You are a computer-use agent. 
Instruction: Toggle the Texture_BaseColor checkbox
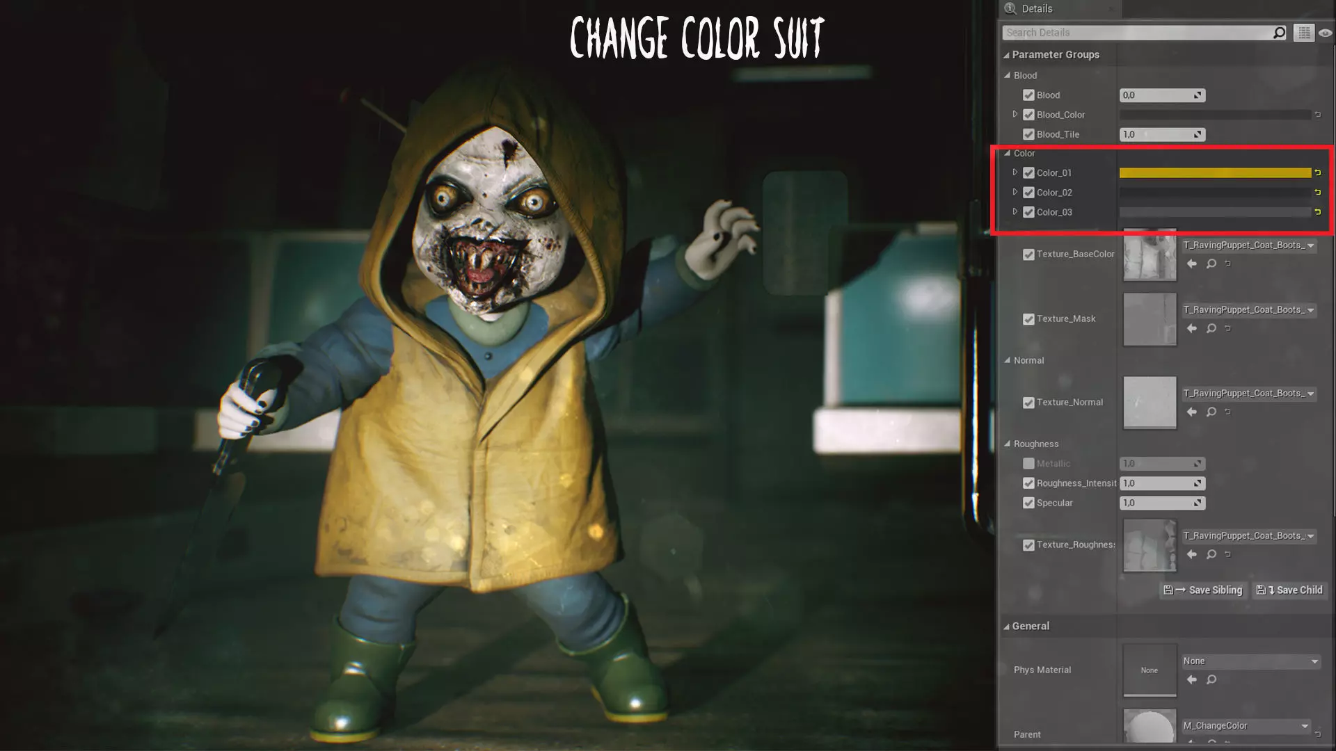(x=1028, y=255)
